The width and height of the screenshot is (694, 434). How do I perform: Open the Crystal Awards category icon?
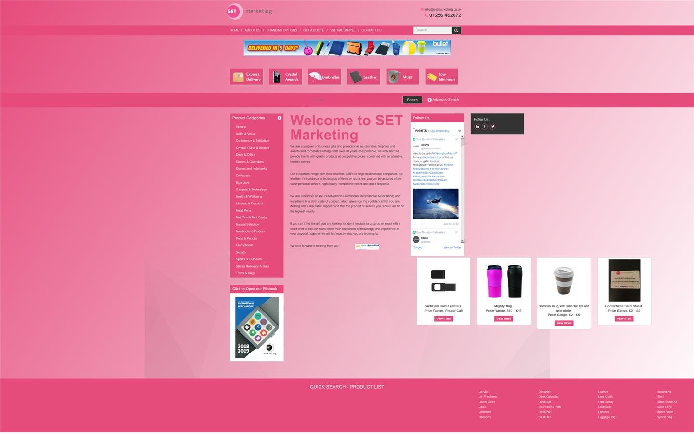(x=285, y=76)
